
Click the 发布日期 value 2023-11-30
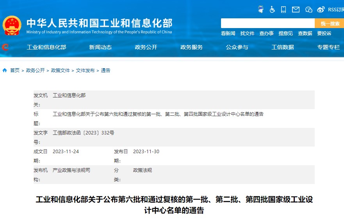[x=146, y=152]
